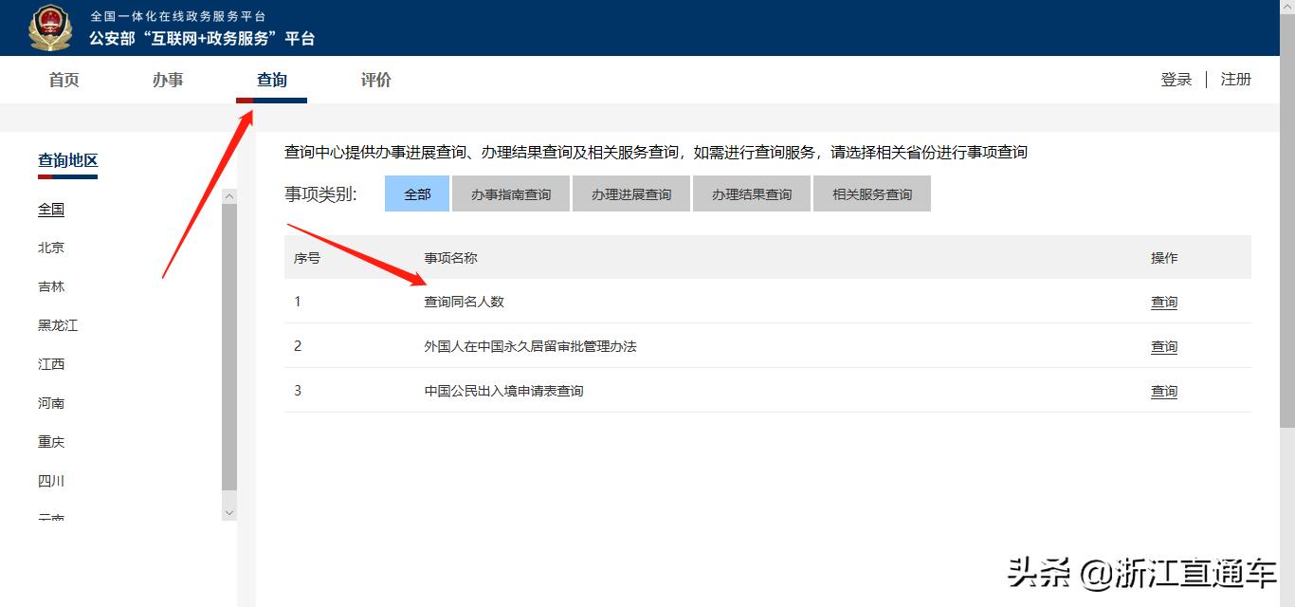The width and height of the screenshot is (1295, 607).
Task: Open the 注册 registration link
Action: pyautogui.click(x=1235, y=80)
